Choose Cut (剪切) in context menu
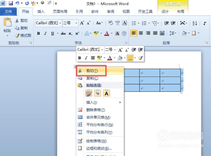This screenshot has width=211, height=156. [100, 71]
